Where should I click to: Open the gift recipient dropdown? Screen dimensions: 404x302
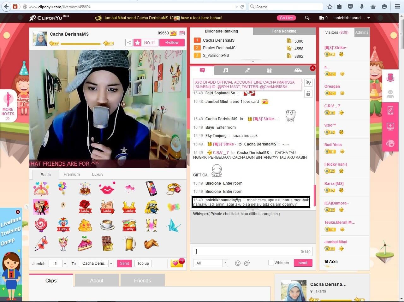click(111, 264)
